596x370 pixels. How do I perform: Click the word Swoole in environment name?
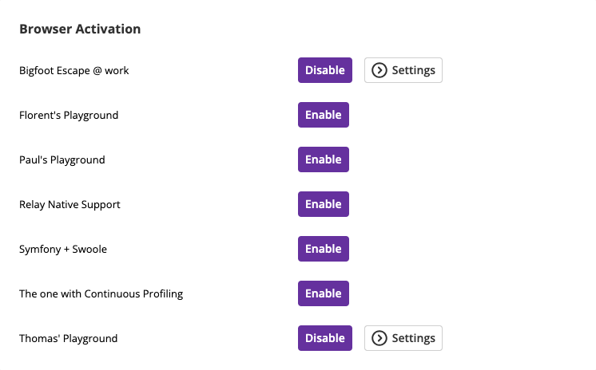[x=89, y=250]
